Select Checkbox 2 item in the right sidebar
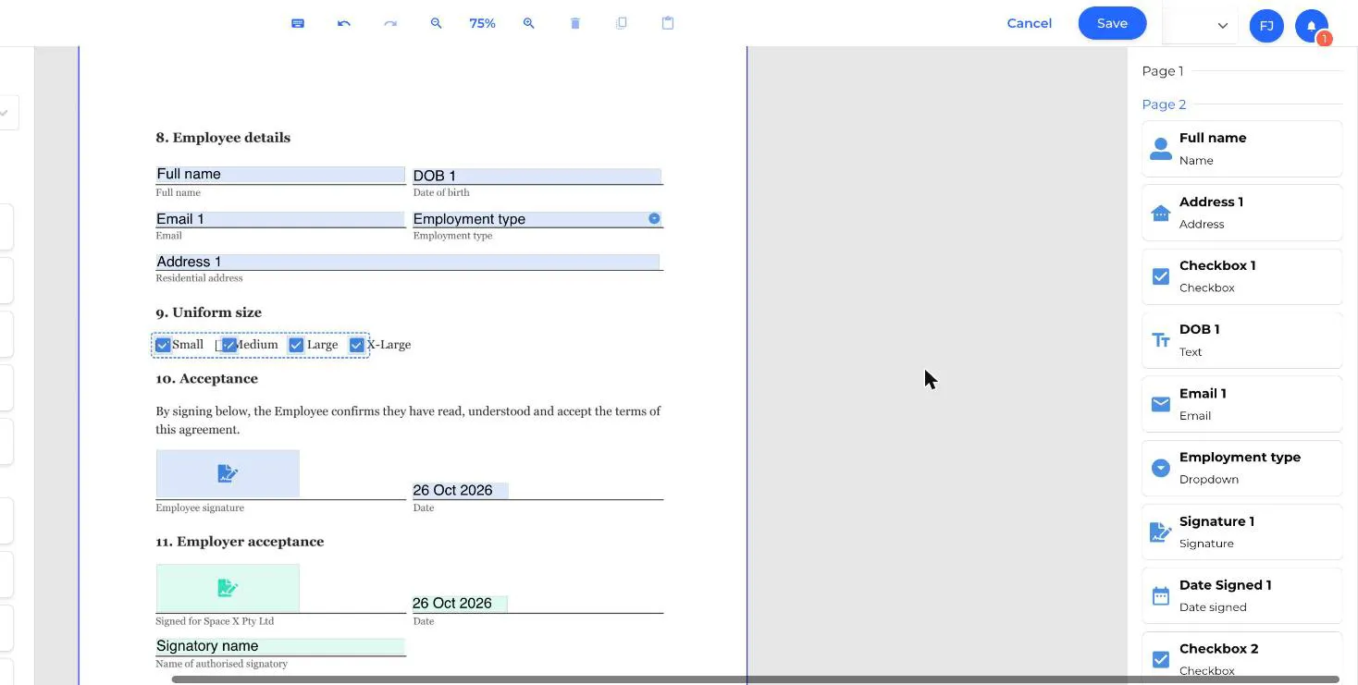This screenshot has height=685, width=1358. coord(1241,658)
